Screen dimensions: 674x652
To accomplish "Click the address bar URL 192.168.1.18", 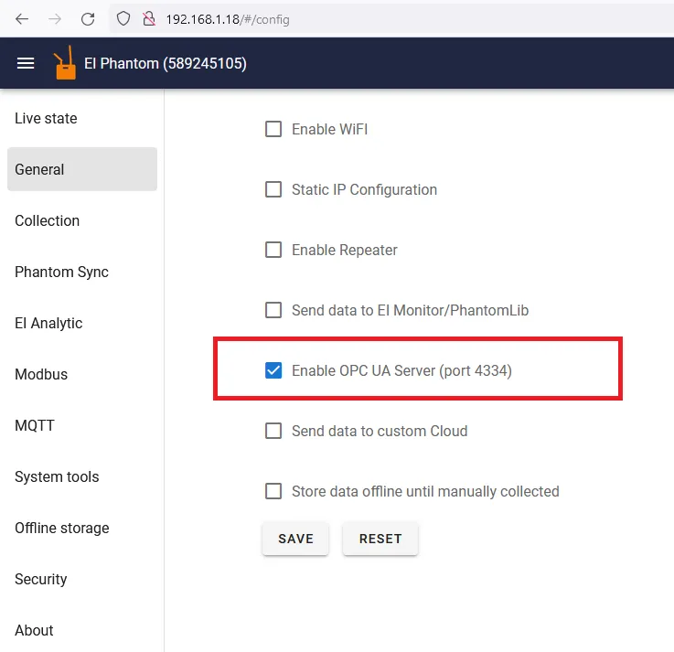I will coord(228,19).
